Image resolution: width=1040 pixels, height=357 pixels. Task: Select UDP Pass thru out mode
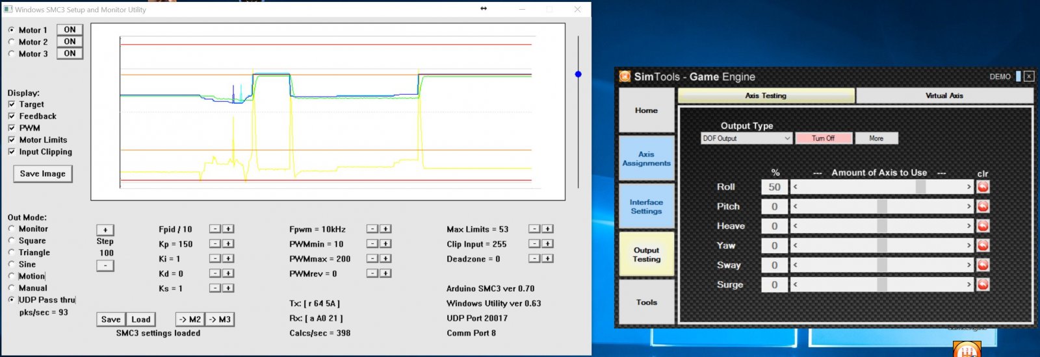(x=12, y=300)
